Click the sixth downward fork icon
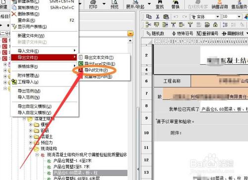This screenshot has height=180, width=248. point(190,25)
